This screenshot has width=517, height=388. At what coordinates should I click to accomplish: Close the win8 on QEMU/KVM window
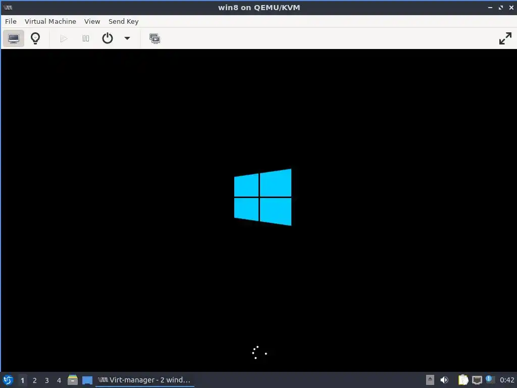pyautogui.click(x=511, y=7)
